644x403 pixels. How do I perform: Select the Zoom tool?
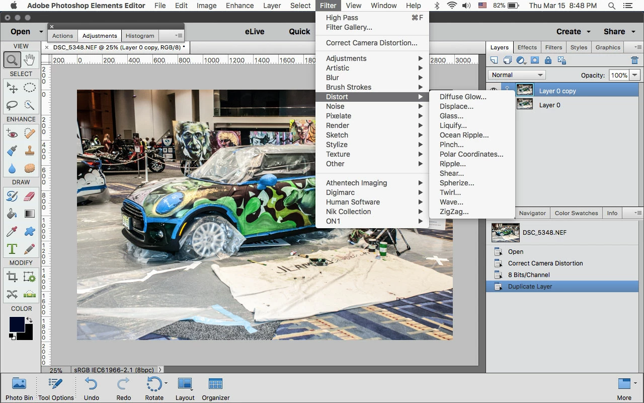tap(12, 60)
